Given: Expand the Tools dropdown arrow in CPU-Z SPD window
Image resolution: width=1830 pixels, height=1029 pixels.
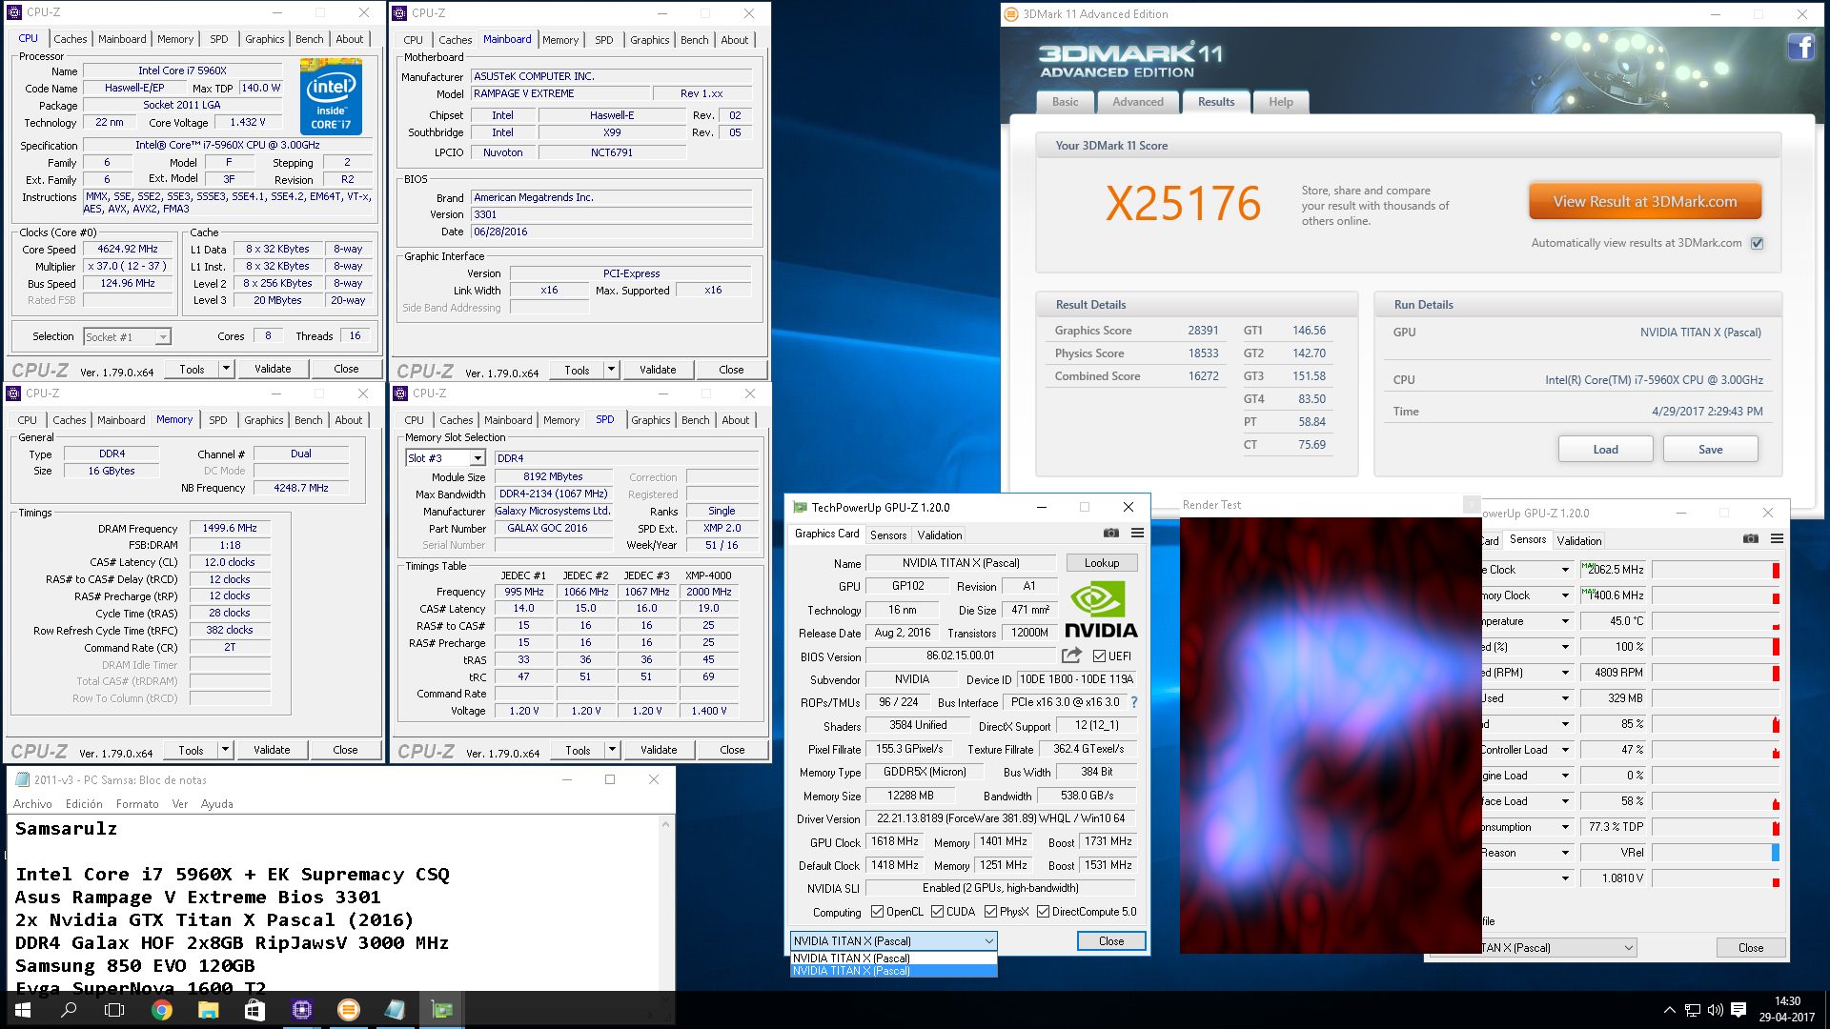Looking at the screenshot, I should (x=612, y=750).
